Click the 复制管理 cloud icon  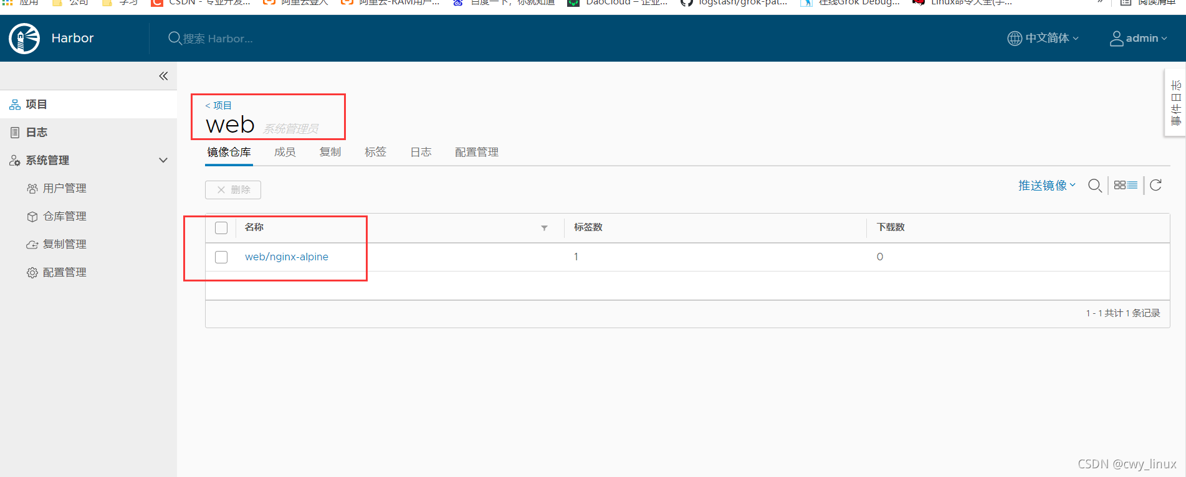point(32,245)
